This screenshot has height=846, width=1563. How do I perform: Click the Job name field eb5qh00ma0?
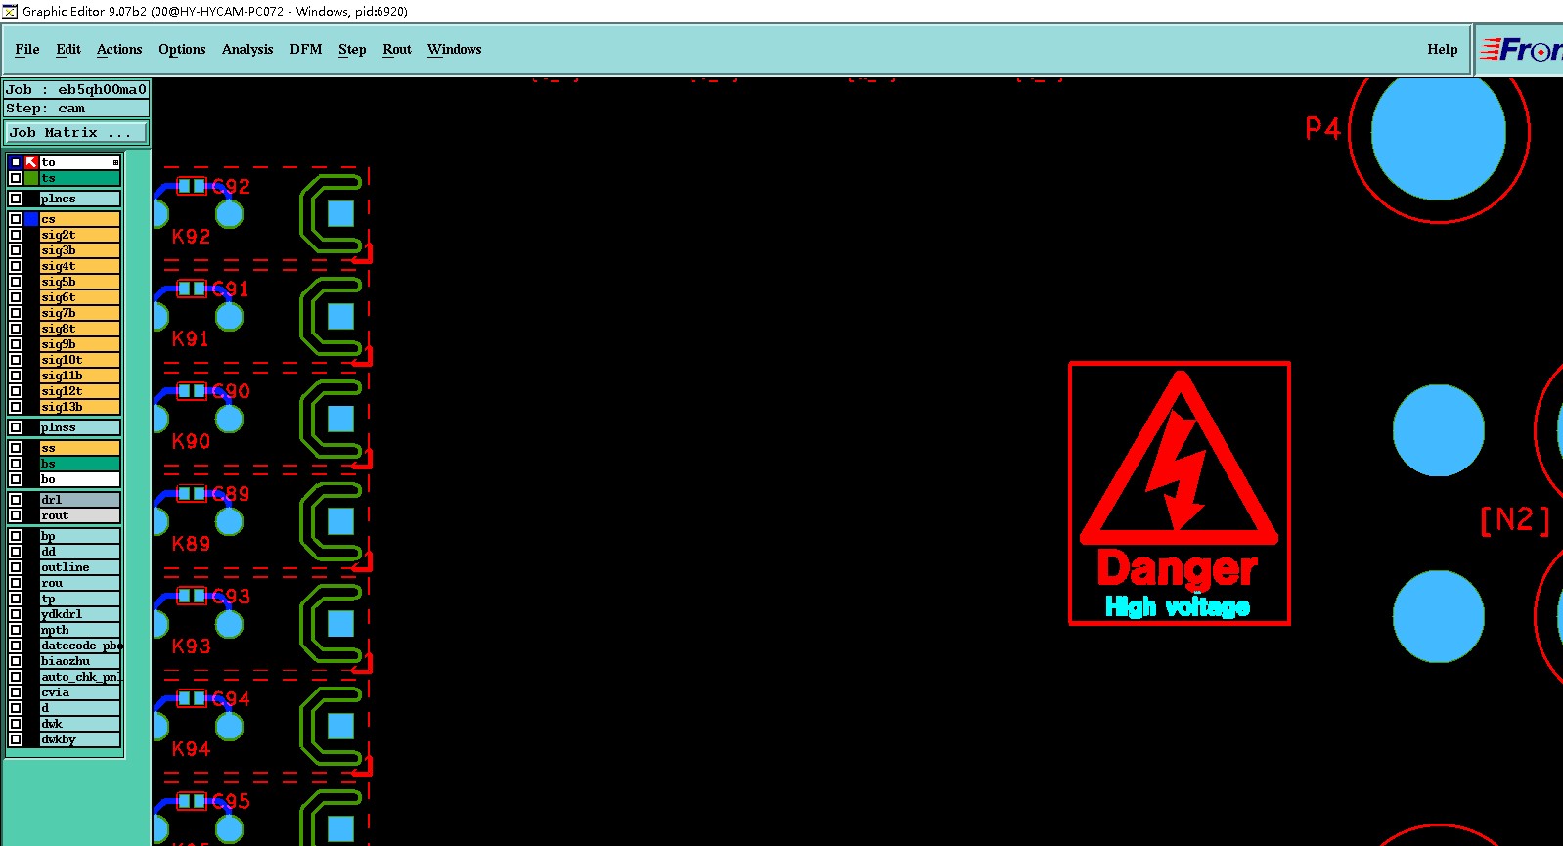(x=76, y=90)
